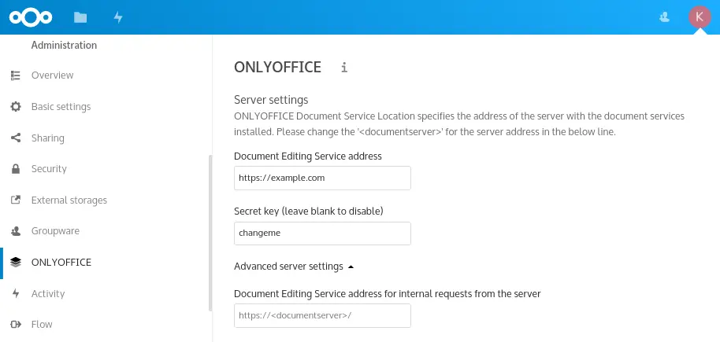Click the Server settings heading

(271, 100)
